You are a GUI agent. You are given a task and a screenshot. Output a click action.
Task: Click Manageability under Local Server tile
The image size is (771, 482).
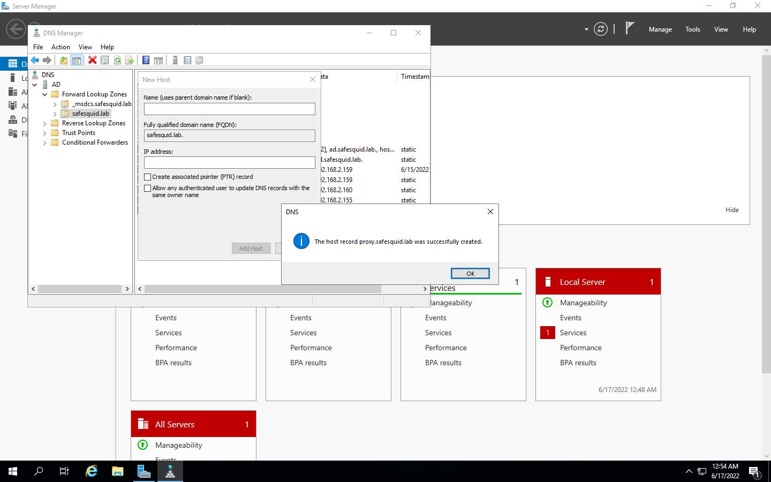[583, 303]
